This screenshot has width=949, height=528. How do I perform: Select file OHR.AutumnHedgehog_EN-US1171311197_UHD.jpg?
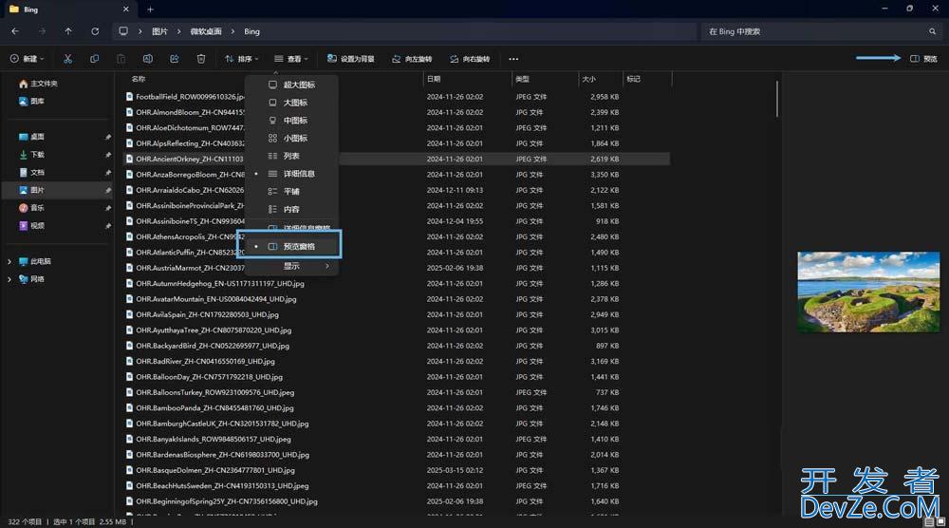[220, 283]
